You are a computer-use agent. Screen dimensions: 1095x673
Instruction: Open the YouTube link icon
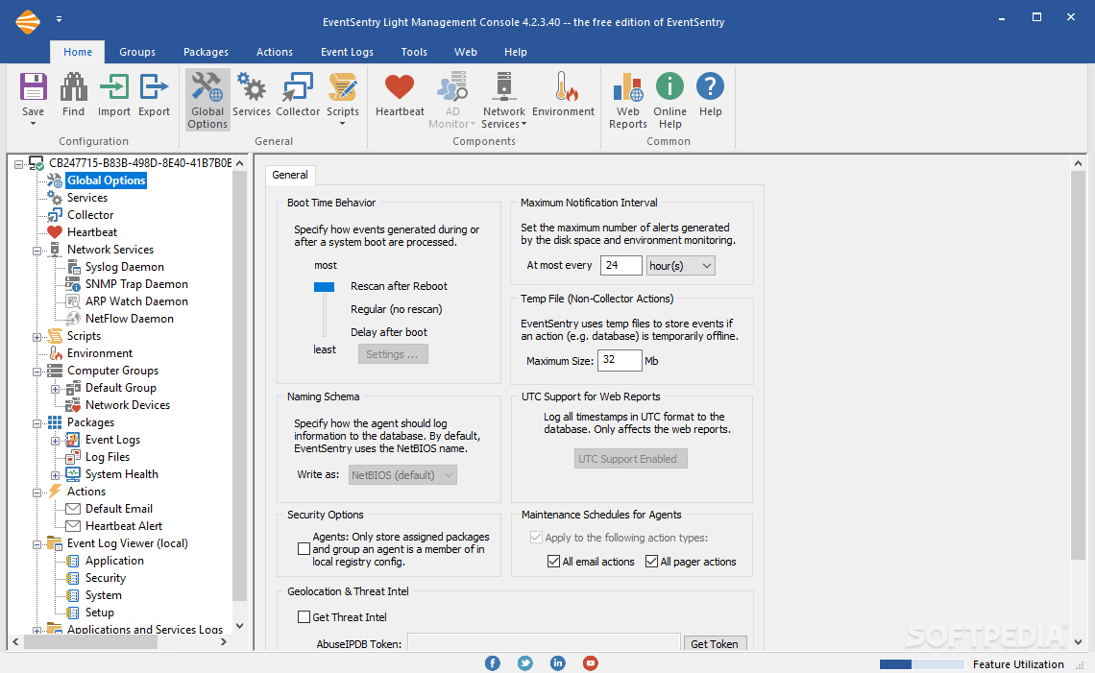pos(590,663)
